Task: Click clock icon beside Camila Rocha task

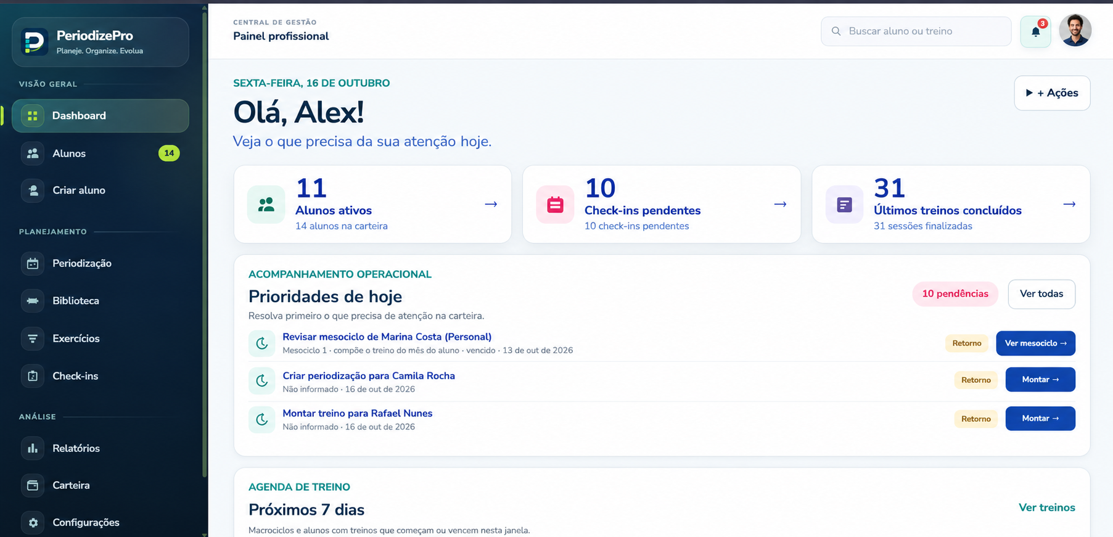Action: [x=262, y=381]
